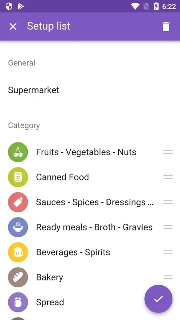Tap the trash delete list icon
This screenshot has height=320, width=180.
point(166,26)
